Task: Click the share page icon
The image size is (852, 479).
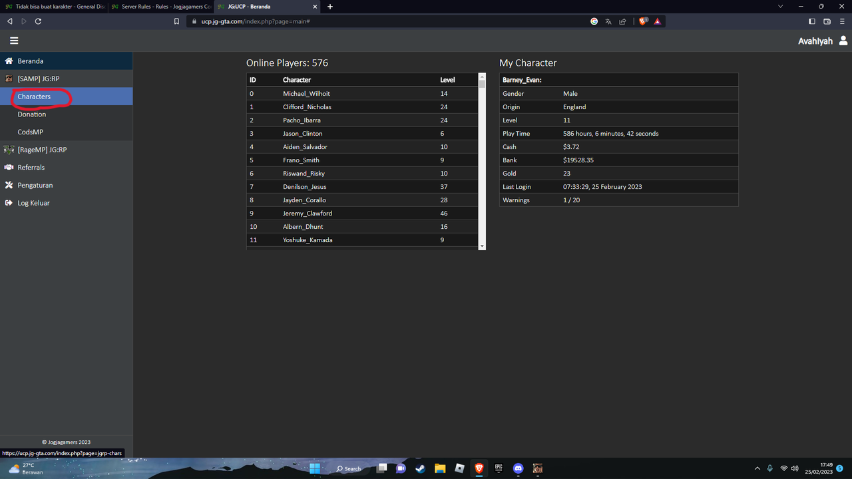Action: coord(622,21)
